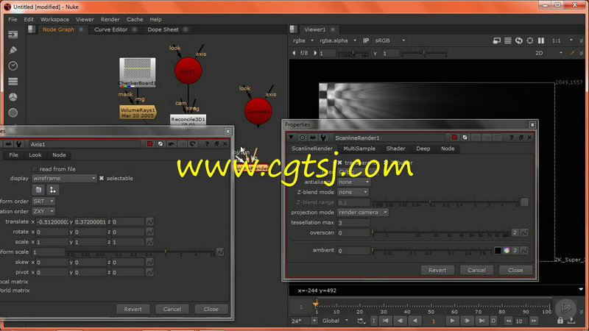This screenshot has height=331, width=589.
Task: Click the Axis1 node in graph
Action: click(x=188, y=71)
